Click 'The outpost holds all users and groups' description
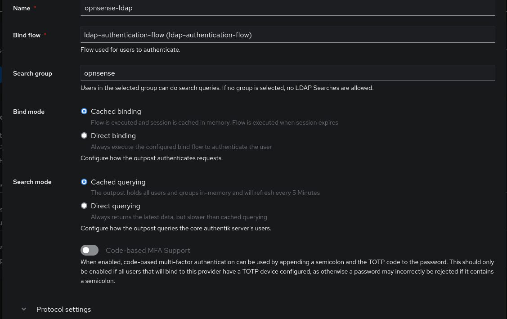This screenshot has height=319, width=507. pos(205,193)
